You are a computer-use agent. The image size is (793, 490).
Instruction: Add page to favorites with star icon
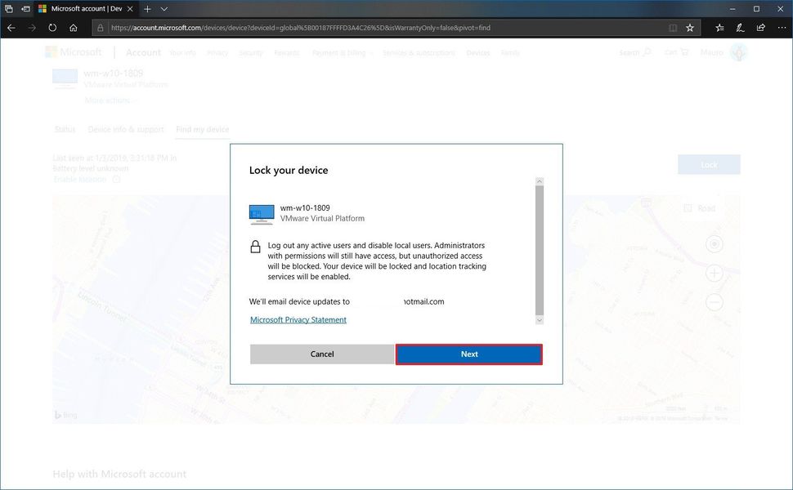click(x=691, y=27)
